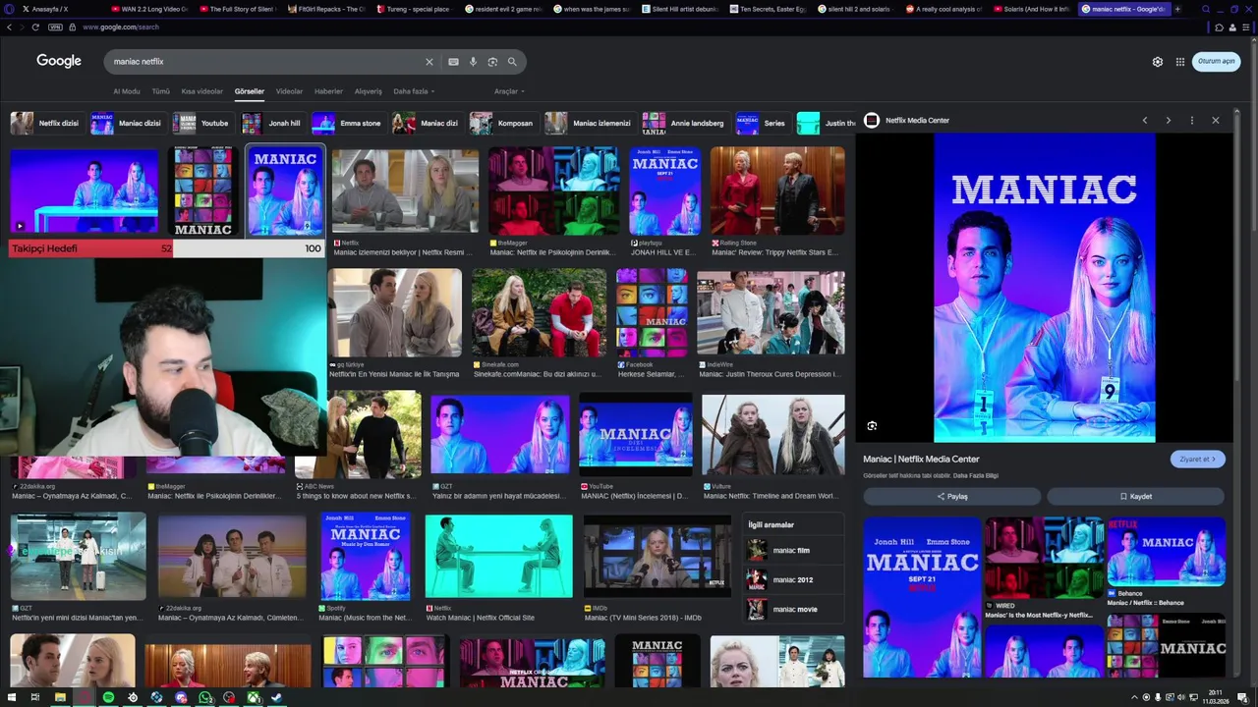Image resolution: width=1258 pixels, height=707 pixels.
Task: Go to the Google logo homepage
Action: (x=59, y=61)
